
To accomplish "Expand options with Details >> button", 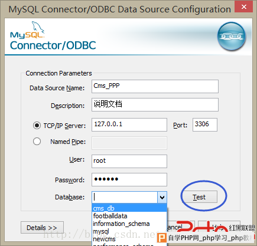I will click(x=42, y=228).
